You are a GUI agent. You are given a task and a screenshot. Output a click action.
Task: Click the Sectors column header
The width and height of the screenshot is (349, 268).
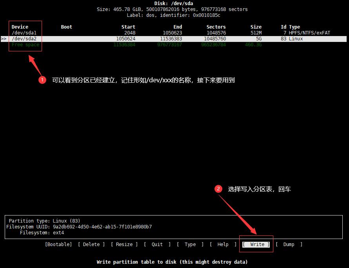(x=216, y=27)
